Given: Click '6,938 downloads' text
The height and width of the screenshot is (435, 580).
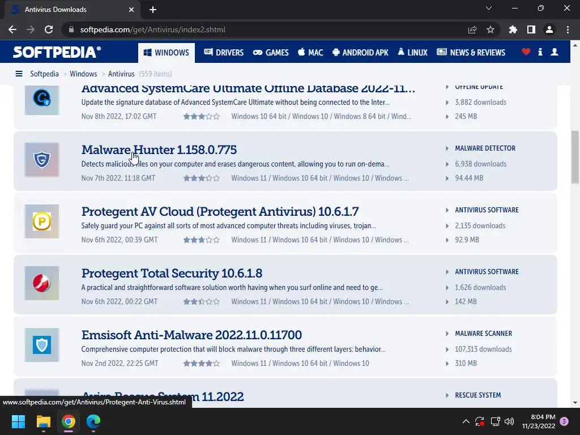Looking at the screenshot, I should tap(480, 164).
